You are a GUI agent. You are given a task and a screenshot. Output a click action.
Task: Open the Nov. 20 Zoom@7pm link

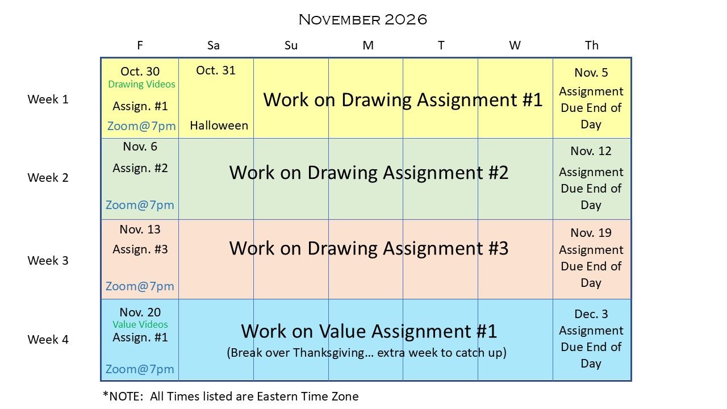tap(140, 369)
